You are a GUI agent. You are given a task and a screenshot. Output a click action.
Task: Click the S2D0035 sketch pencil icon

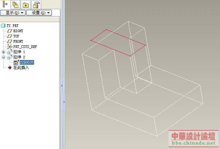pyautogui.click(x=16, y=62)
